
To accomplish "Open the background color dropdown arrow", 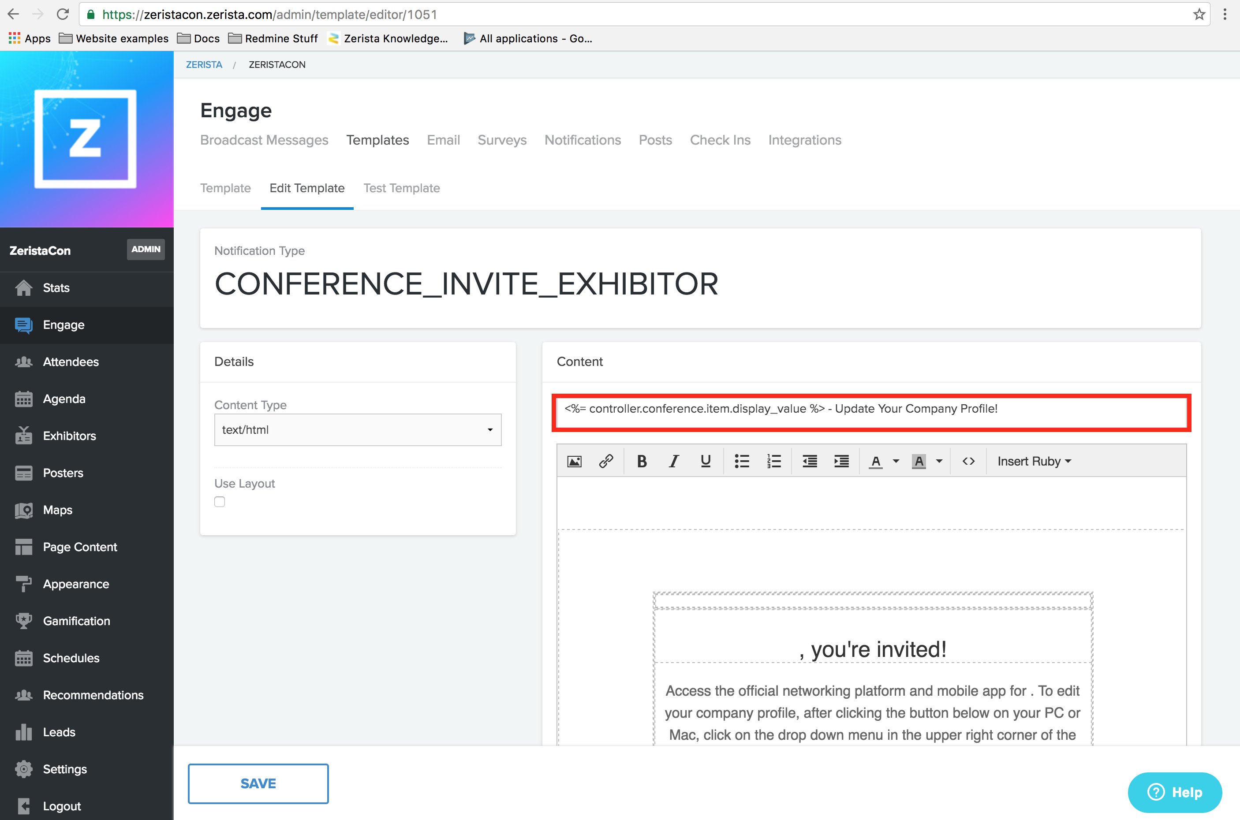I will point(939,461).
